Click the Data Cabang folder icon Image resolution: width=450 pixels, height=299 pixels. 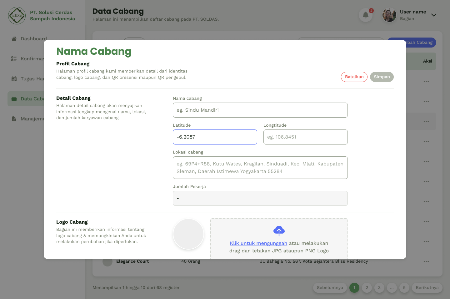point(14,99)
